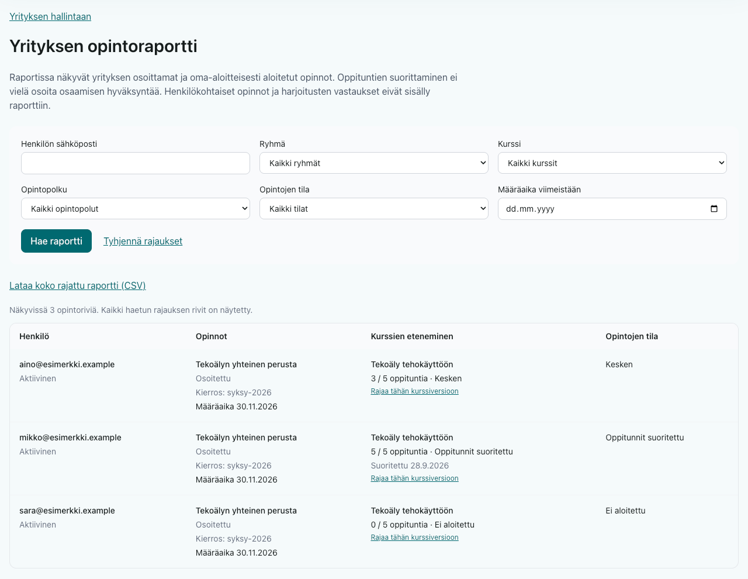Expand the Opintojen tila filter dropdown
Screen dimensions: 748x579
(x=374, y=209)
